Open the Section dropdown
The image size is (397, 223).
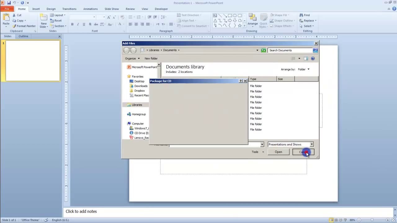58,26
